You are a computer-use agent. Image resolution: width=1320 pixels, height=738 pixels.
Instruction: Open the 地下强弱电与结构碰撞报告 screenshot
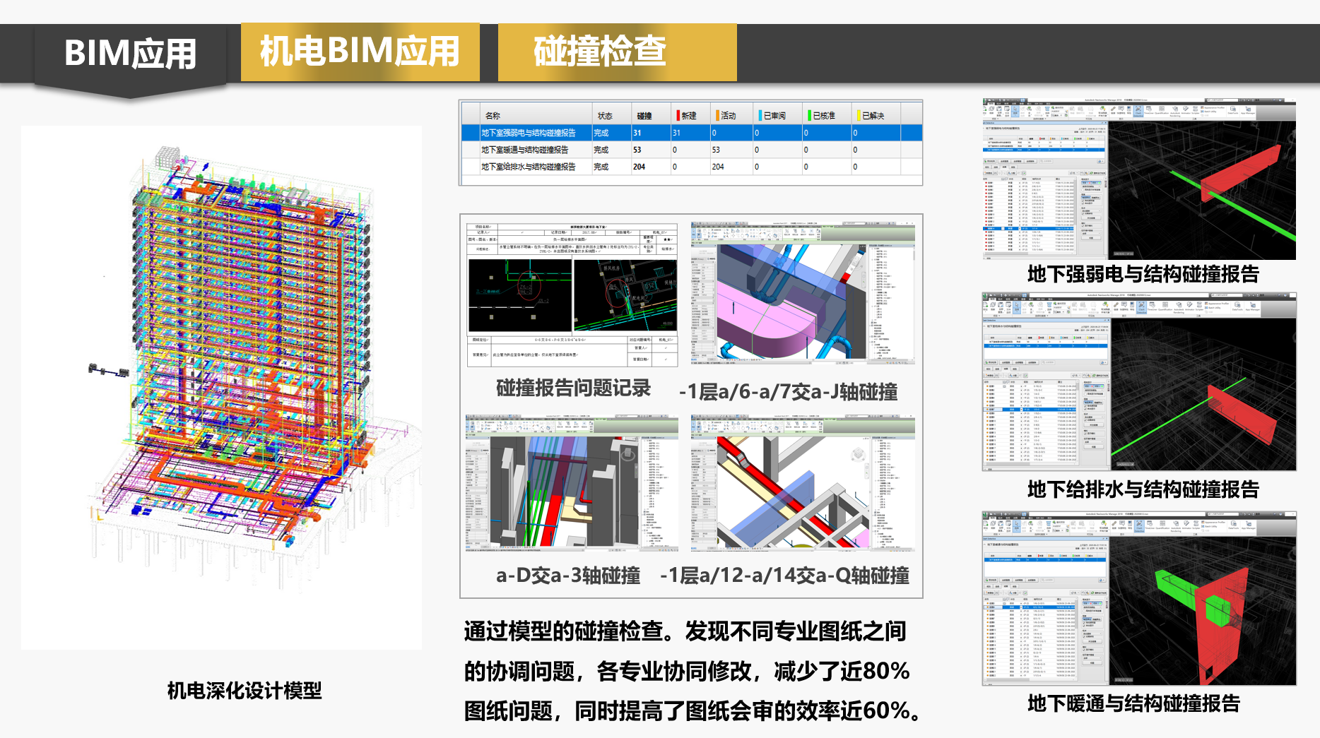pos(1139,179)
